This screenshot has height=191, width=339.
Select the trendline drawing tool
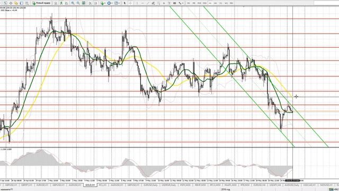click(148, 3)
